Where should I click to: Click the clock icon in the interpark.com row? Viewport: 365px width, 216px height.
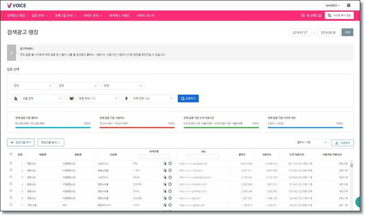tap(170, 185)
